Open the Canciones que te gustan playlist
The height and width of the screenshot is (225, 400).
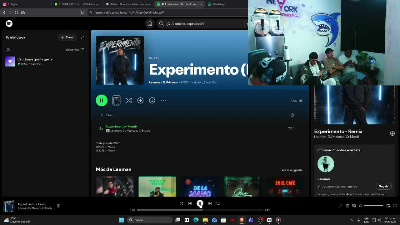[45, 61]
